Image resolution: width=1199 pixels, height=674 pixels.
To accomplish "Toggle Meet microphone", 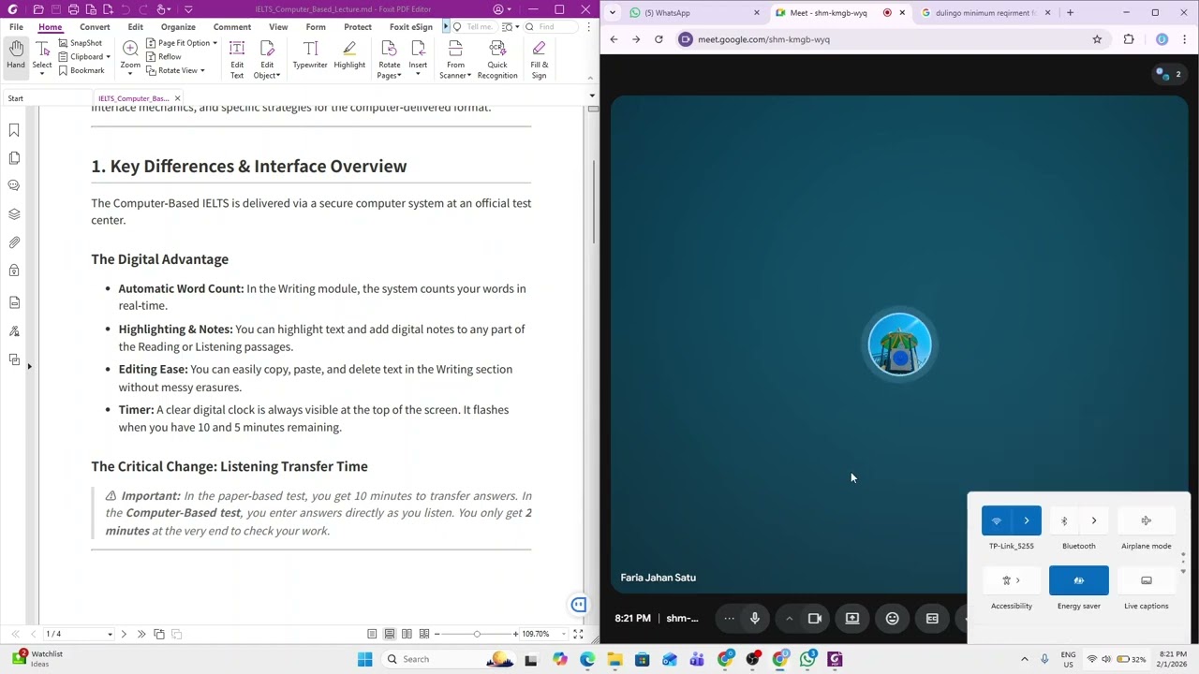I will [755, 618].
